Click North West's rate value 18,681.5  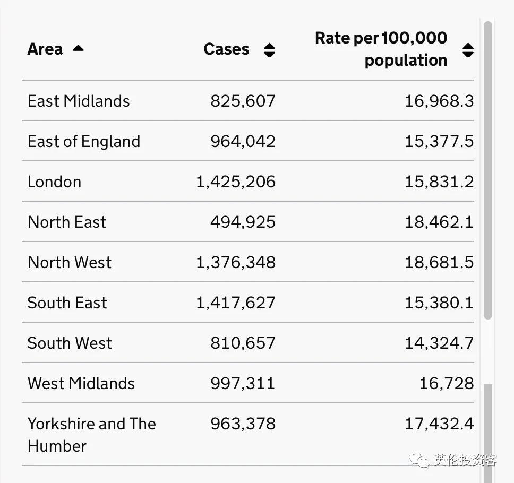click(x=439, y=262)
